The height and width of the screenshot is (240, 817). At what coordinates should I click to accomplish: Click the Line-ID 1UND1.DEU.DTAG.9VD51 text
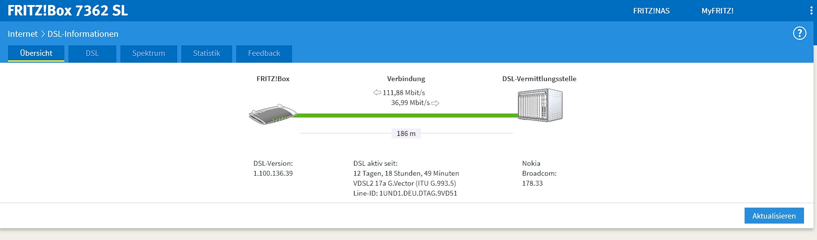pyautogui.click(x=405, y=193)
